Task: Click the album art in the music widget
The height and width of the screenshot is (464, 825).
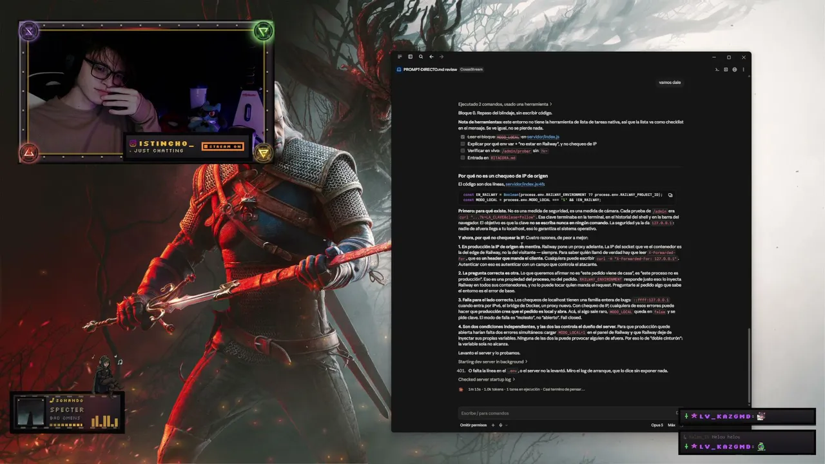Action: (30, 412)
